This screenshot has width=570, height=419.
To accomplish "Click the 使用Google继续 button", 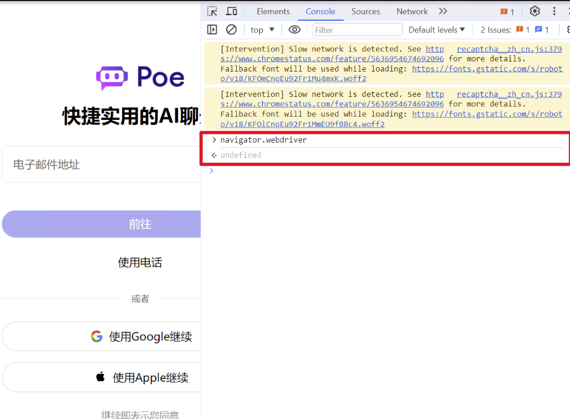I will (101, 337).
